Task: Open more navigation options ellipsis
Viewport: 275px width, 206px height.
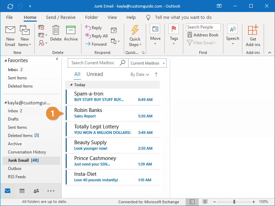Action: (51, 191)
